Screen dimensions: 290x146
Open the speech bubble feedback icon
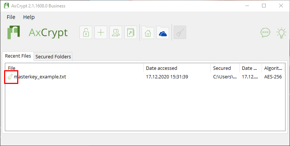265,33
